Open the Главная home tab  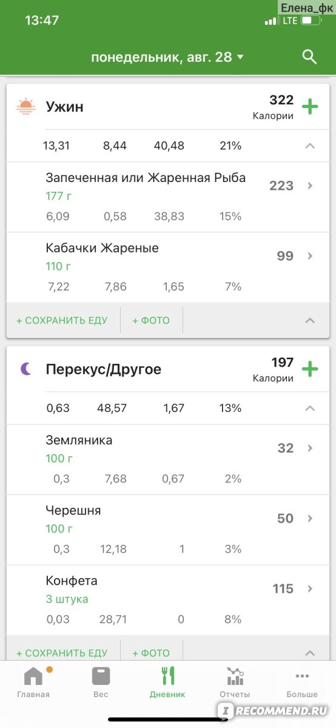click(33, 683)
